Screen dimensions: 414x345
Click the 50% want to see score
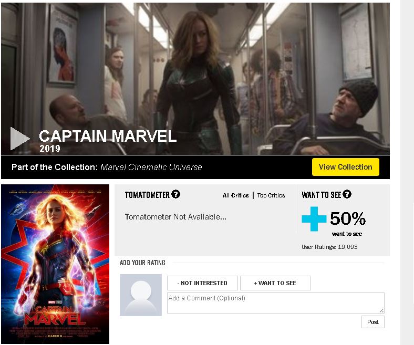pos(348,218)
